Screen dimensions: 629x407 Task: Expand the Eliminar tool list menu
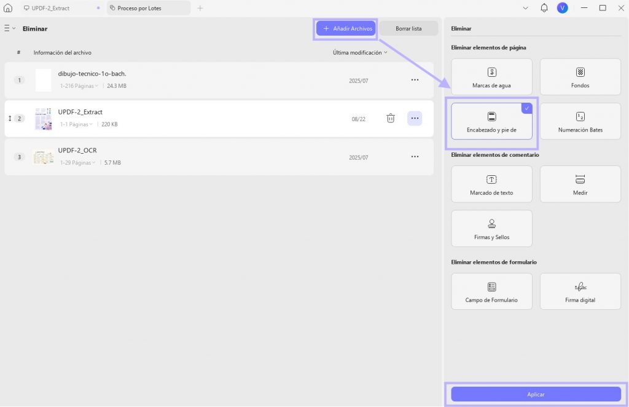(10, 28)
